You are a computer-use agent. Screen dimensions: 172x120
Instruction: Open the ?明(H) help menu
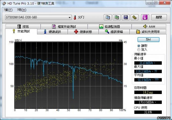click(x=21, y=10)
